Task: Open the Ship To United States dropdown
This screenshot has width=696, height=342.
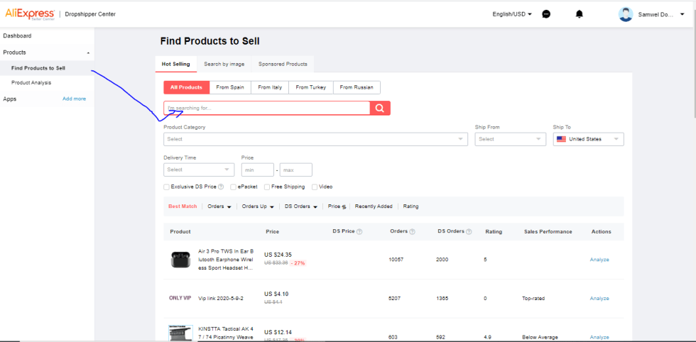Action: click(x=589, y=139)
